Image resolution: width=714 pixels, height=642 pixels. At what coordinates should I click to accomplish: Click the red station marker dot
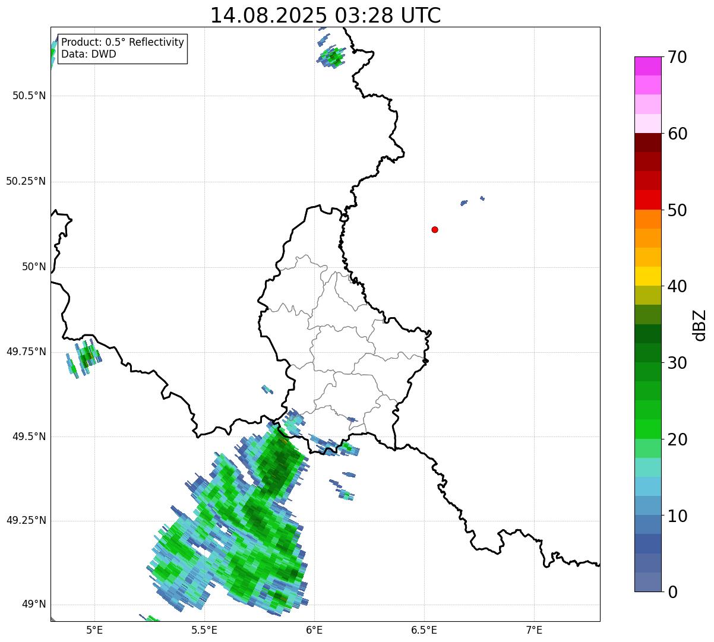[x=435, y=229]
